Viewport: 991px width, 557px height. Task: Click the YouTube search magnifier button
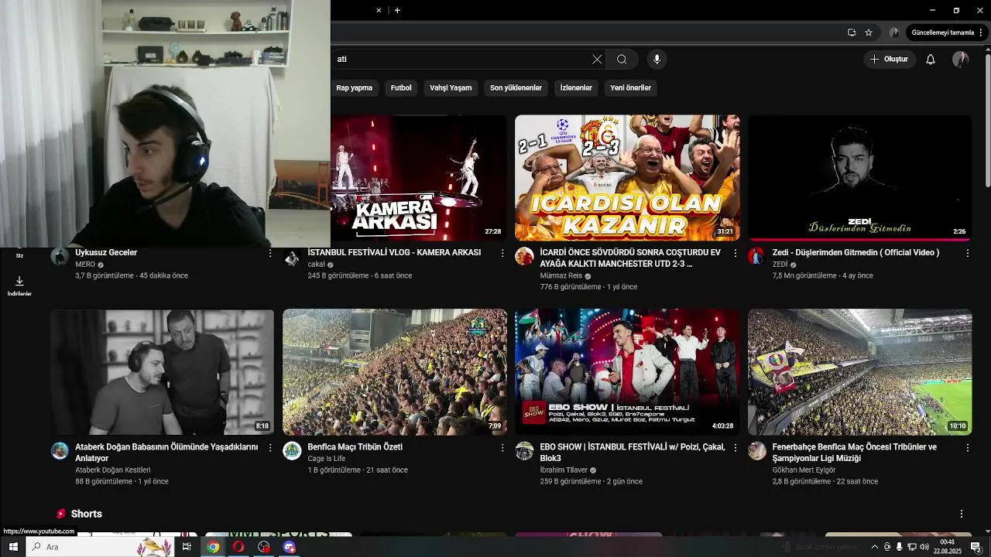tap(622, 59)
